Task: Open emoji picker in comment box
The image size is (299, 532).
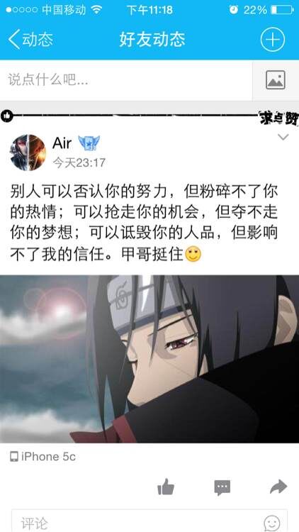Action: 272,523
